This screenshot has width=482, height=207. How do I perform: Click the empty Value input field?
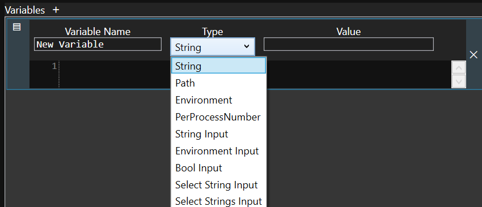tap(349, 44)
